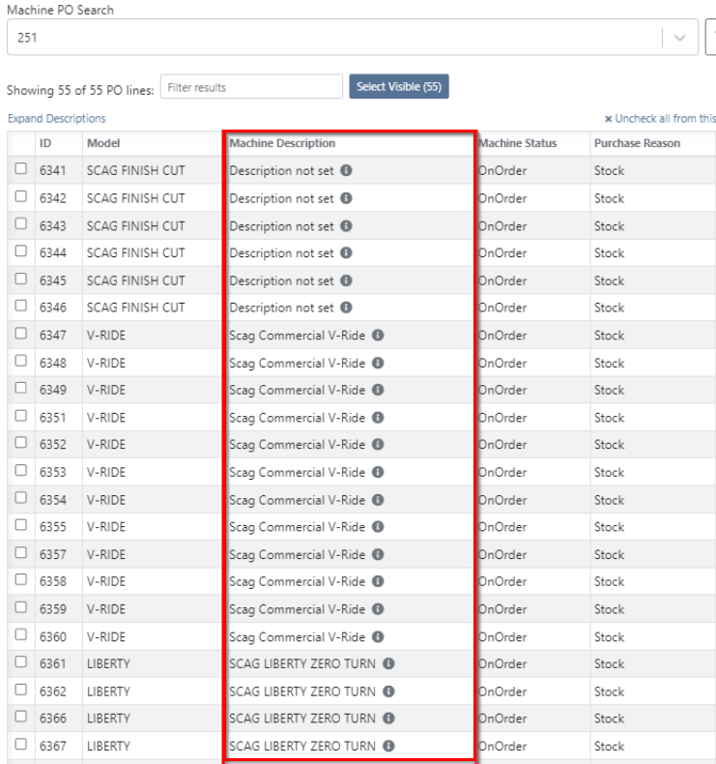Screen dimensions: 716x764
Task: Mark checkbox for ID 6360
Action: (x=21, y=634)
